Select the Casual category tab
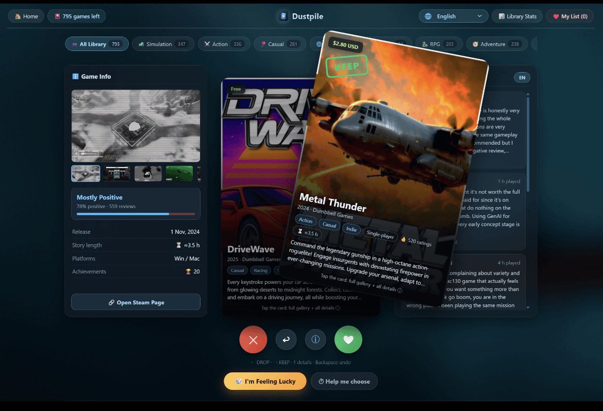This screenshot has height=411, width=603. pyautogui.click(x=280, y=44)
